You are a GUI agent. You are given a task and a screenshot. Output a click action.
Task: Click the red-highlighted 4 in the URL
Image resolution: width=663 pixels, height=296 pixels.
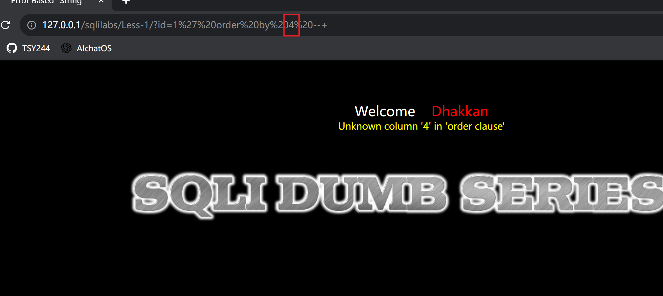[291, 25]
